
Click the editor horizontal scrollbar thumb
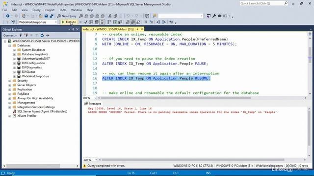pyautogui.click(x=176, y=98)
